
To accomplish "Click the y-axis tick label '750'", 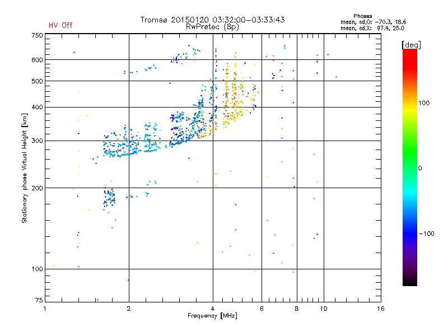I will pos(37,36).
